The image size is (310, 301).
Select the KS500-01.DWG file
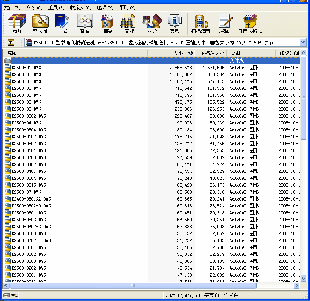[27, 68]
